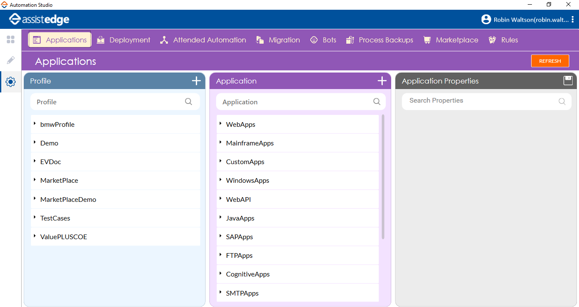Click the Deployment tab icon
This screenshot has width=579, height=307.
[x=100, y=40]
